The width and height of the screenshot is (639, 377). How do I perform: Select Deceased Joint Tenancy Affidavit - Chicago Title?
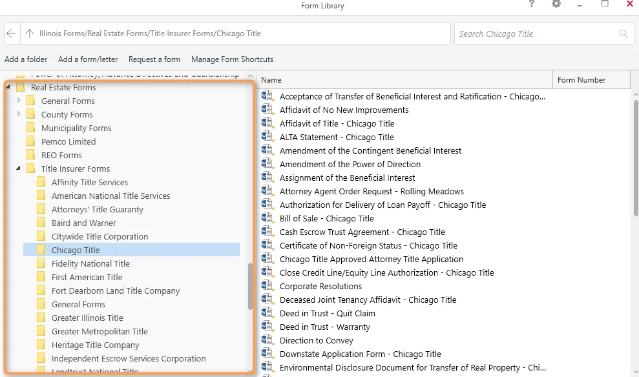[368, 300]
